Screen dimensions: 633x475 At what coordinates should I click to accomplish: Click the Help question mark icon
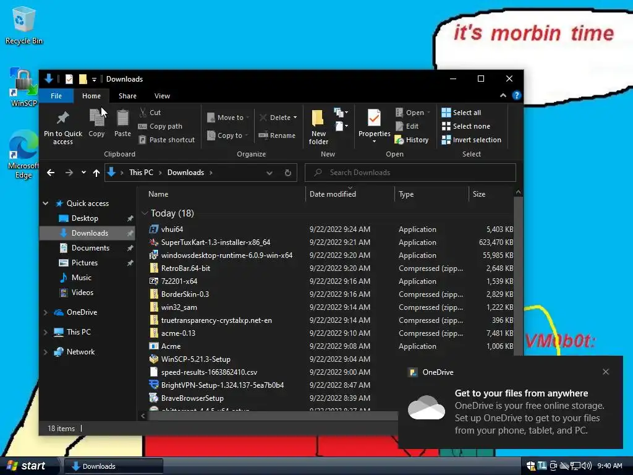(516, 95)
